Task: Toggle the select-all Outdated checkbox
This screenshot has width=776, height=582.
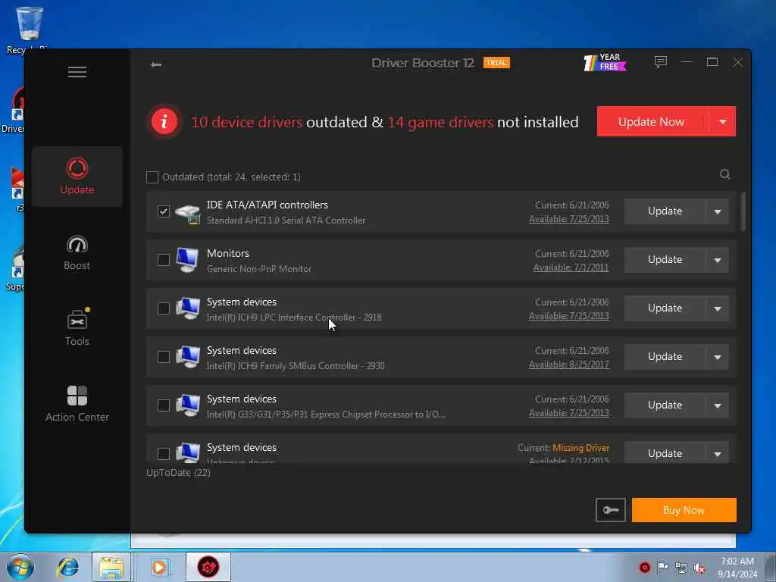Action: [152, 177]
